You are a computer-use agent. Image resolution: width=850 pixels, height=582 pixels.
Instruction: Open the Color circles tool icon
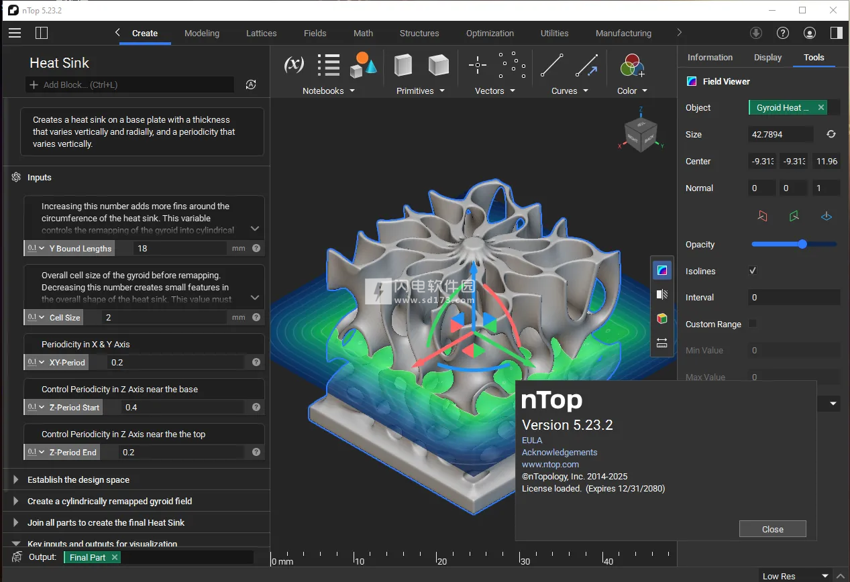pyautogui.click(x=631, y=65)
